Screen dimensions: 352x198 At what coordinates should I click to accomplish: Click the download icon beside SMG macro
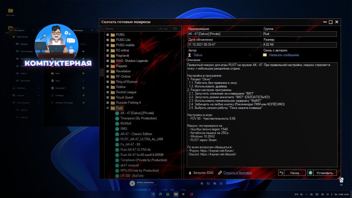pos(117,129)
